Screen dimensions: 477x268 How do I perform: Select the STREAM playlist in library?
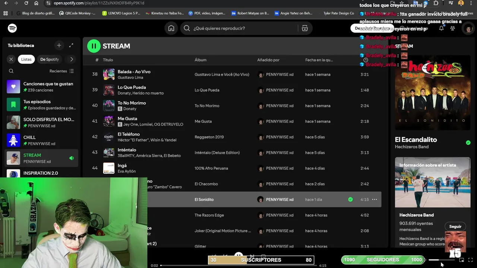(x=42, y=158)
